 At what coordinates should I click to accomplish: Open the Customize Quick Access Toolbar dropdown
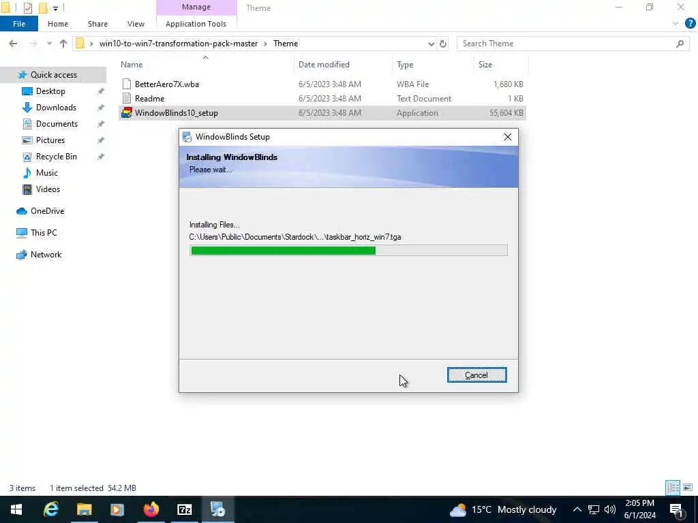[55, 8]
